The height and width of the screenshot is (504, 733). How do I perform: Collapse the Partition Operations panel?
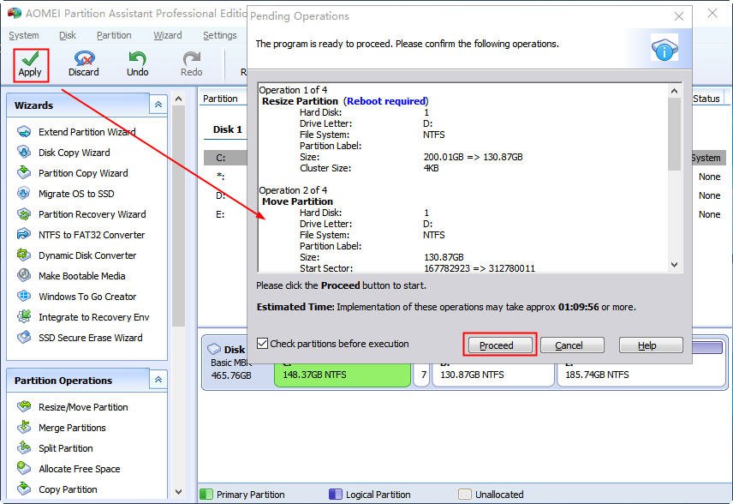pyautogui.click(x=158, y=380)
